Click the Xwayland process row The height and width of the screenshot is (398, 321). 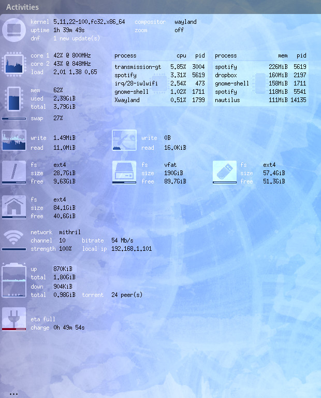tap(159, 100)
